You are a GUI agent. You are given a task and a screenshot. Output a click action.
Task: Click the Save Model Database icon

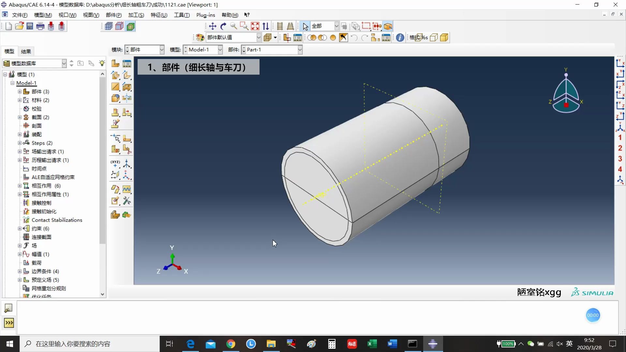[30, 26]
